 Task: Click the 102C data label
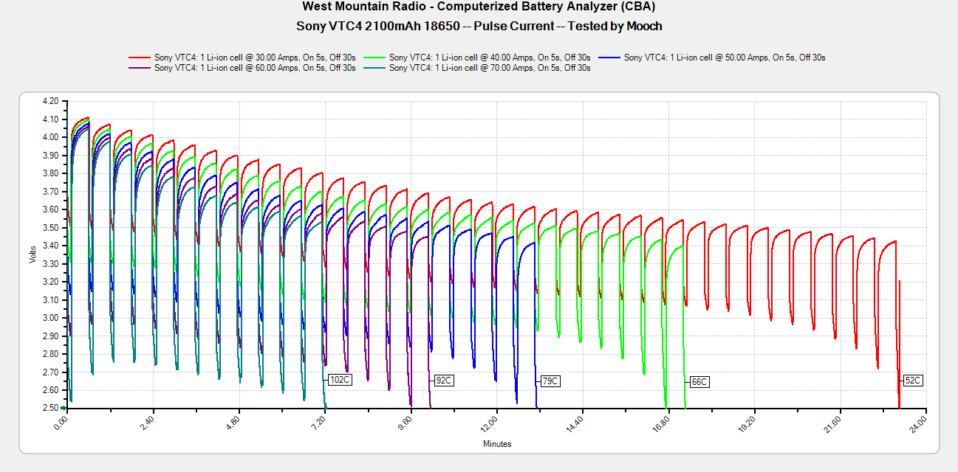(x=340, y=380)
